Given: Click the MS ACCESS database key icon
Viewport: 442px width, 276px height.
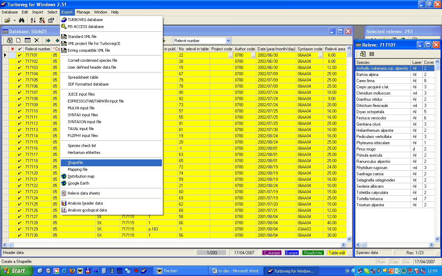Looking at the screenshot, I should [x=64, y=27].
